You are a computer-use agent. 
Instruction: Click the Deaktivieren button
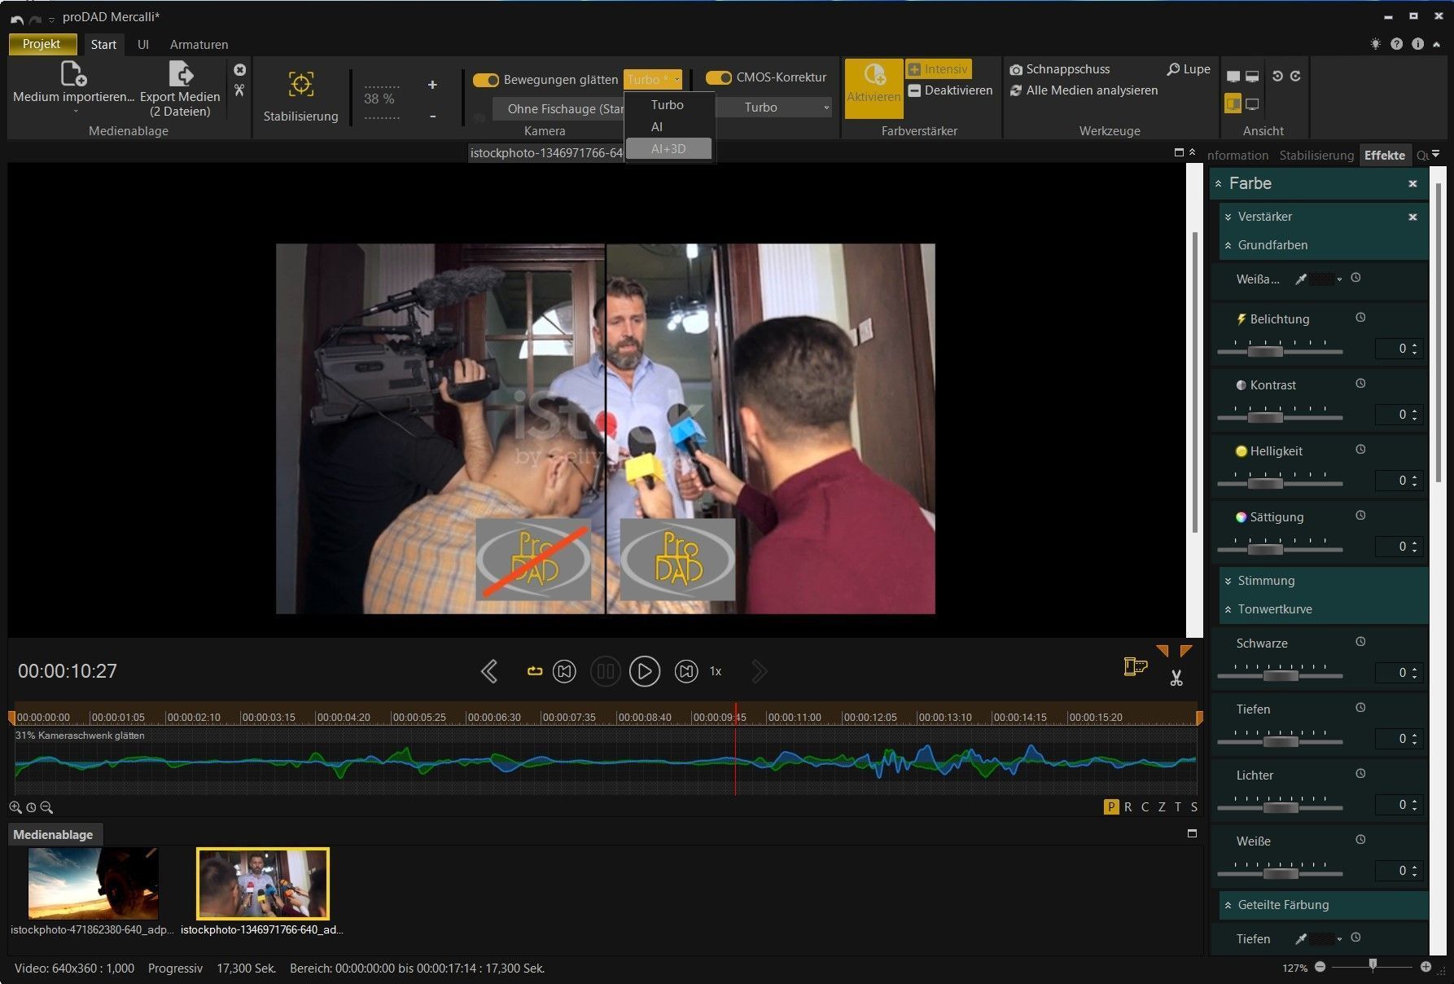pos(949,90)
